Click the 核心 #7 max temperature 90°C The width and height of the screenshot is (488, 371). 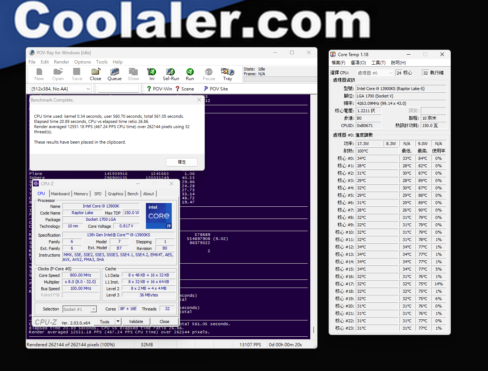(x=423, y=210)
